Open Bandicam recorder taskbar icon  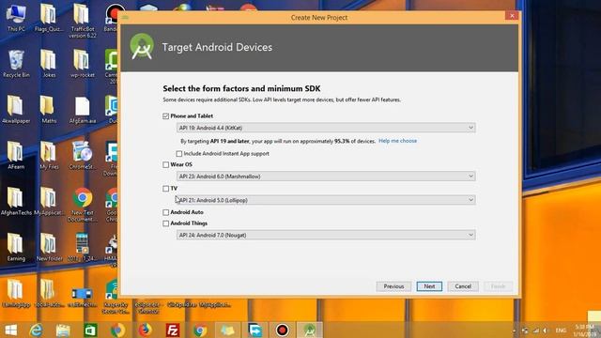click(x=282, y=330)
